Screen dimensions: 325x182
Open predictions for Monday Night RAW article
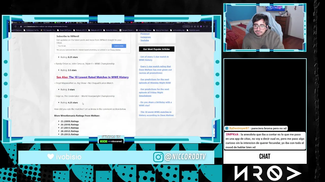tap(155, 81)
